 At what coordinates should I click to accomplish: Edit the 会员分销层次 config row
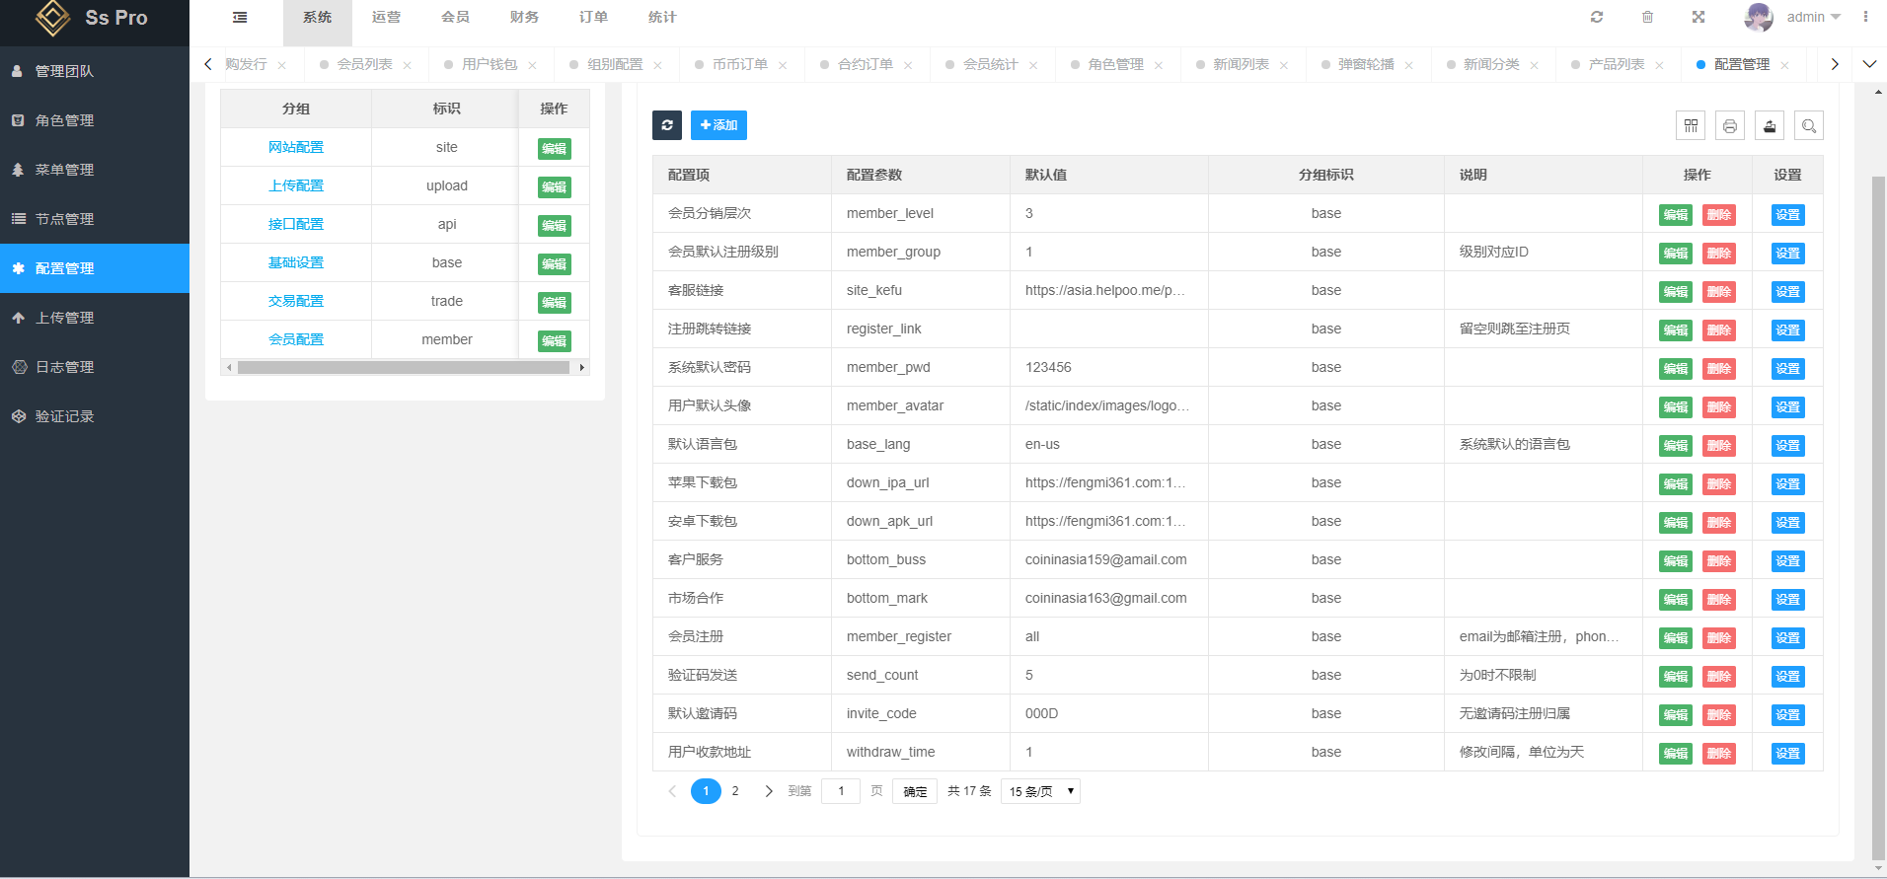point(1676,214)
